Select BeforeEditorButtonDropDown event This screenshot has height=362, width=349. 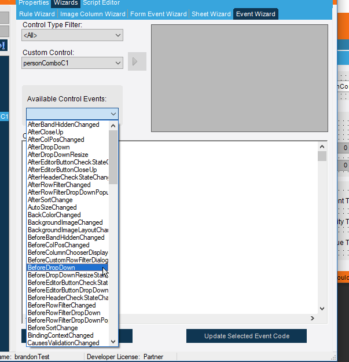point(67,290)
